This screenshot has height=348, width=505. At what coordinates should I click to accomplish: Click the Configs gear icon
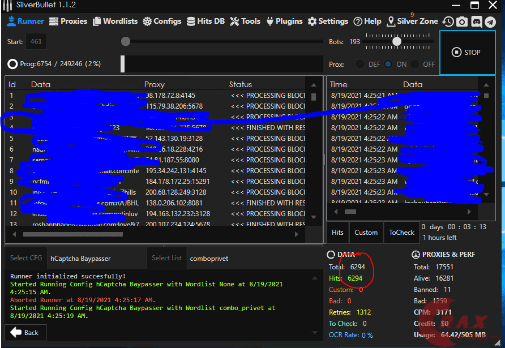[147, 22]
